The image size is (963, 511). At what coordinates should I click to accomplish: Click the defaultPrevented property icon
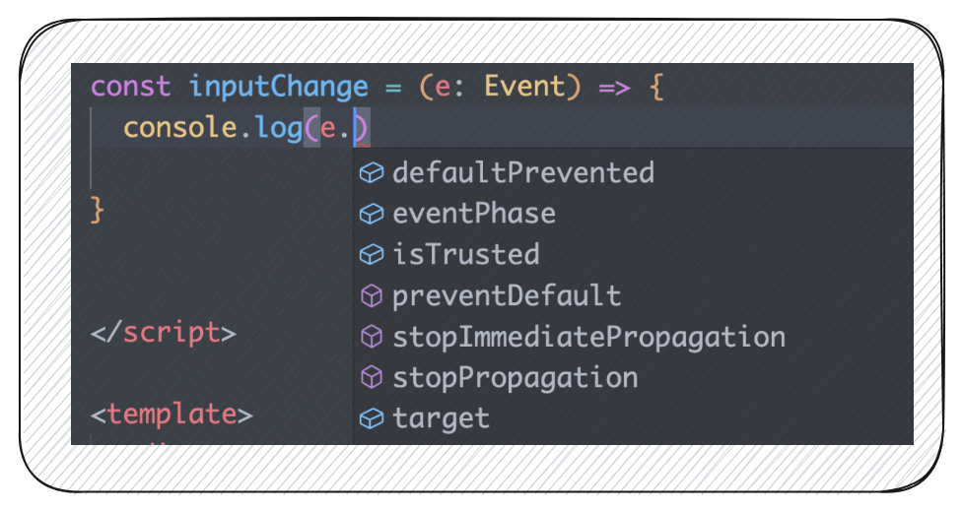click(x=371, y=173)
